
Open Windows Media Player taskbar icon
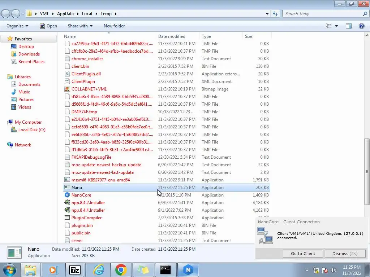point(53,270)
